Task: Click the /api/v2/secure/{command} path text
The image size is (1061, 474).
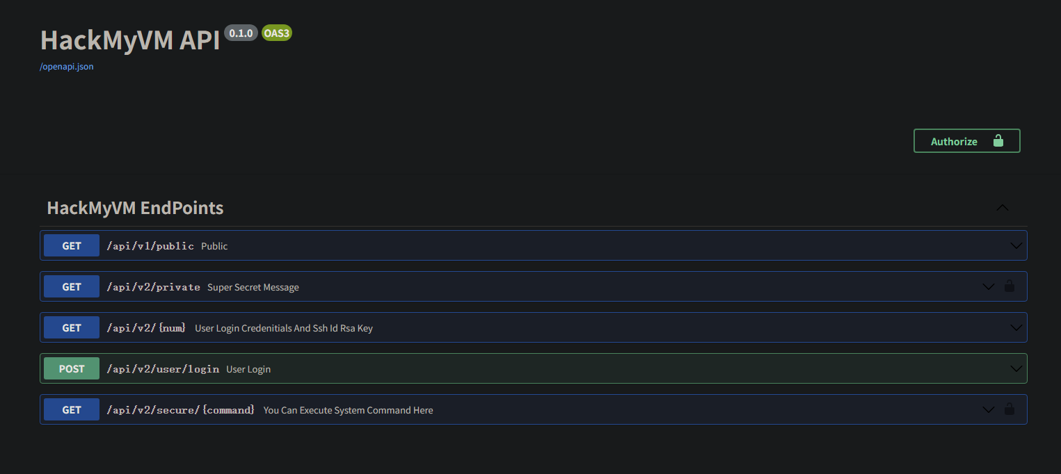Action: pyautogui.click(x=180, y=410)
